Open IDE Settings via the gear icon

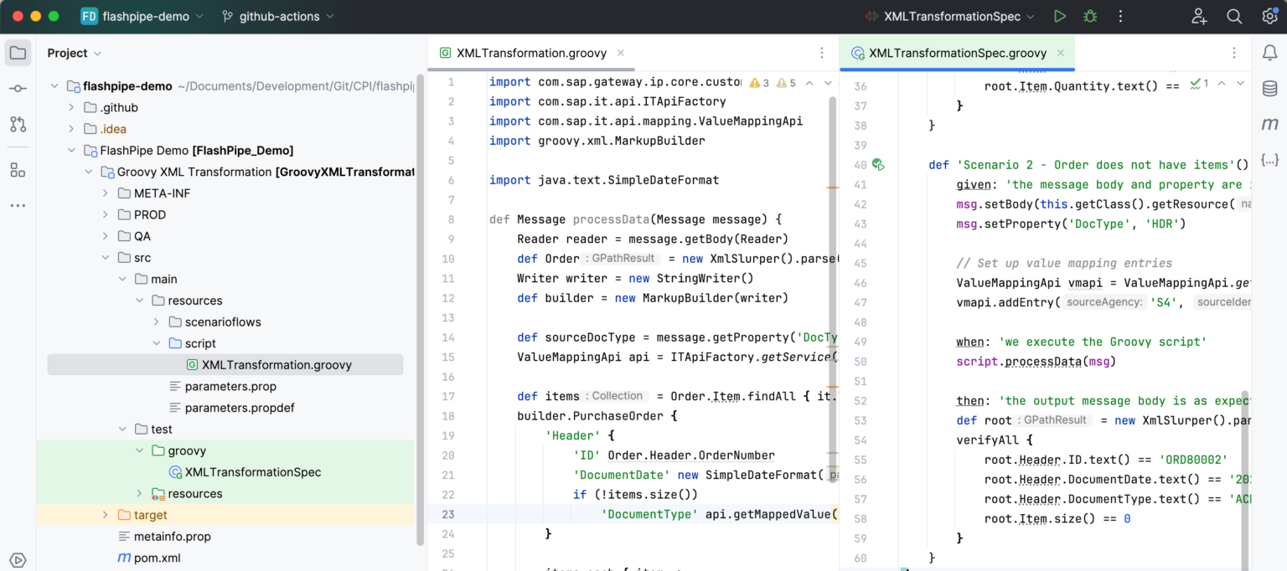(1269, 16)
